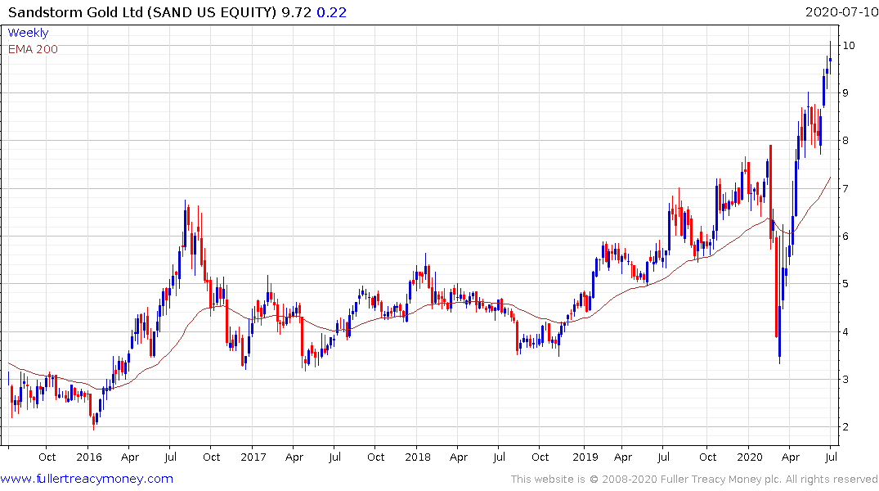Click the price change value 0.22
Viewport: 879px width, 491px height.
pyautogui.click(x=331, y=12)
